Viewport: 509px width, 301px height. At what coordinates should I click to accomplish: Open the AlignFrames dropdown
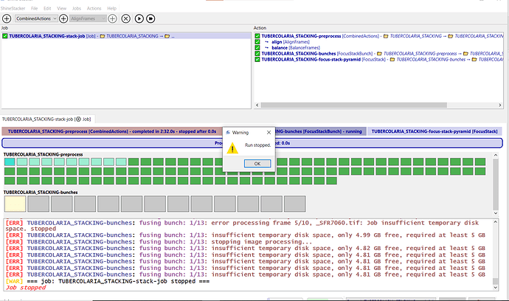coord(86,17)
